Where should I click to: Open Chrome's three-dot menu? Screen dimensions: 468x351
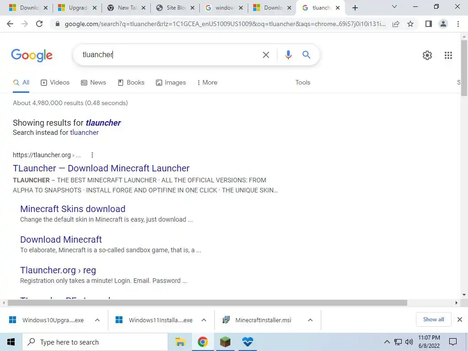tap(458, 24)
